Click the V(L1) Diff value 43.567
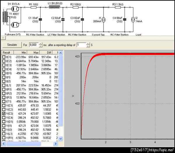Viewport: 175px width, 153px height. tap(47, 134)
